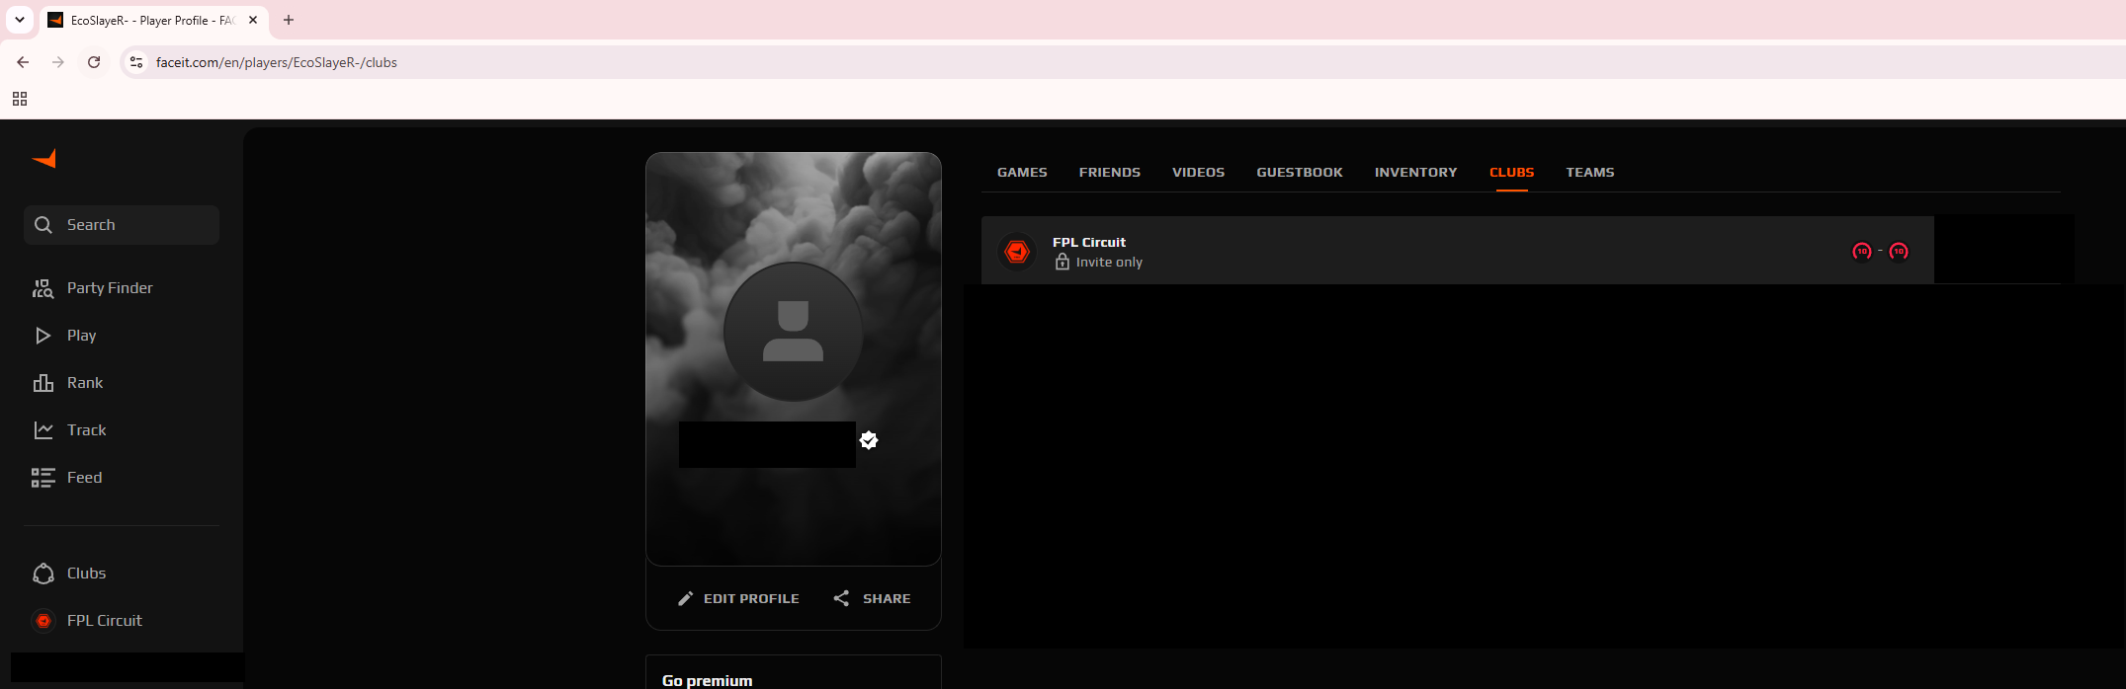Image resolution: width=2126 pixels, height=689 pixels.
Task: Click the FPL Circuit sidebar logo
Action: tap(43, 621)
